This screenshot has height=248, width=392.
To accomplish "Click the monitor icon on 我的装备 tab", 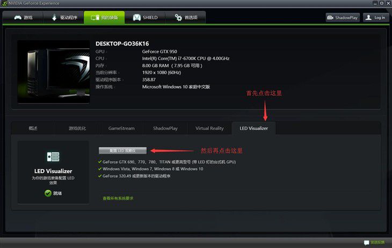I will tap(95, 18).
